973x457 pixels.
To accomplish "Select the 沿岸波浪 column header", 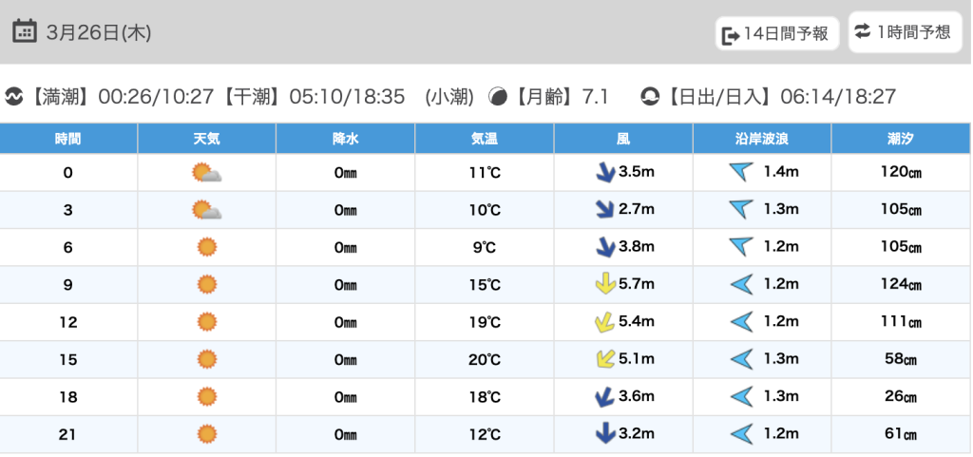I will pos(762,139).
